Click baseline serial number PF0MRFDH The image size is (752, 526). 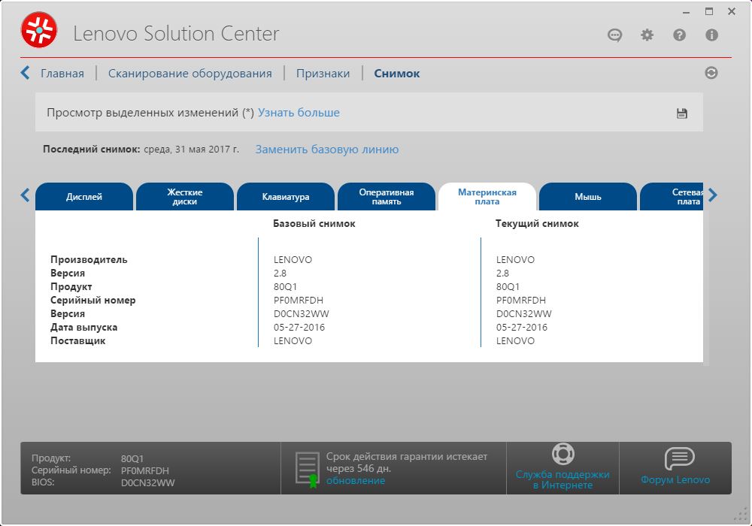pos(299,301)
